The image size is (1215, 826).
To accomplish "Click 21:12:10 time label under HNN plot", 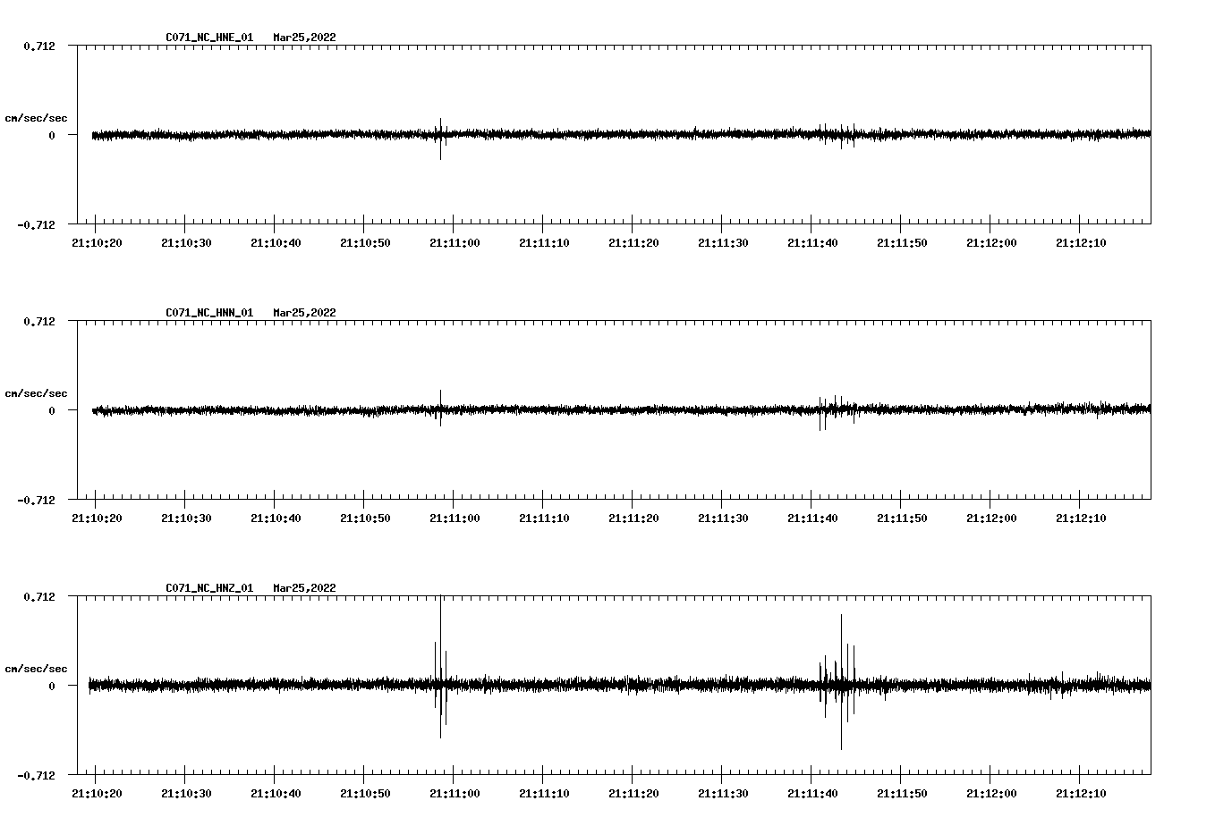I will 1081,518.
